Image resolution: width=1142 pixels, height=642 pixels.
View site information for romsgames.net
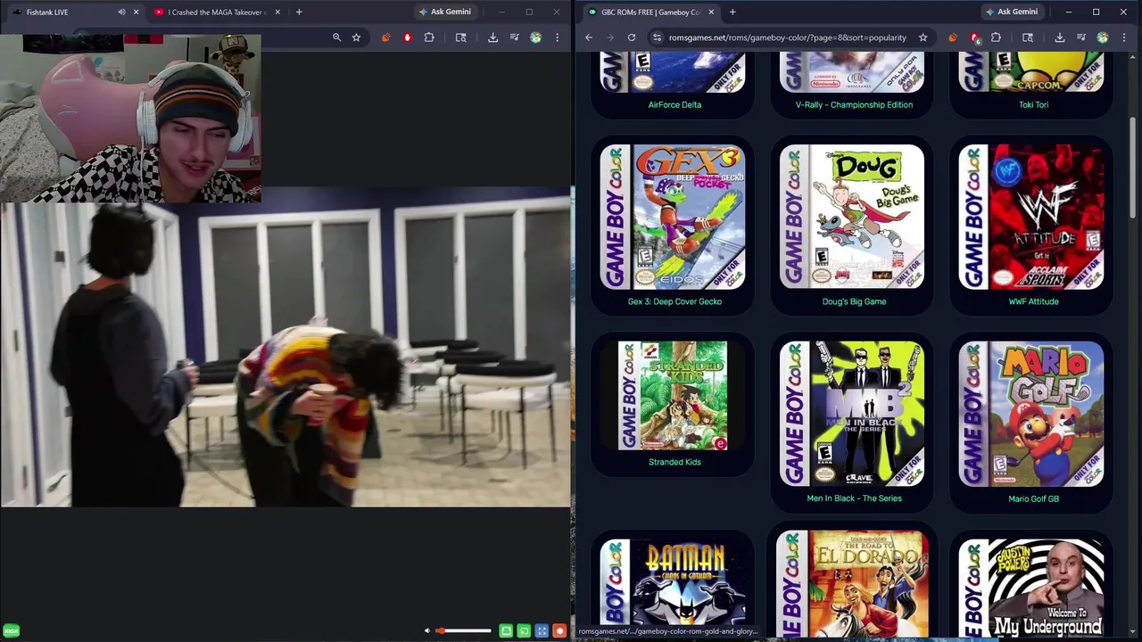[657, 37]
